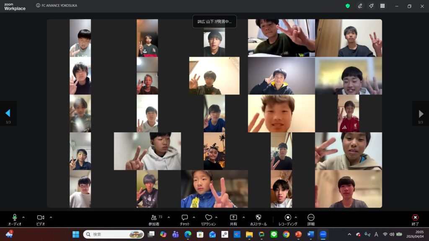Screen dimensions: 429x241
Task: Expand video options arrow beside ビデオ
Action: click(x=51, y=217)
